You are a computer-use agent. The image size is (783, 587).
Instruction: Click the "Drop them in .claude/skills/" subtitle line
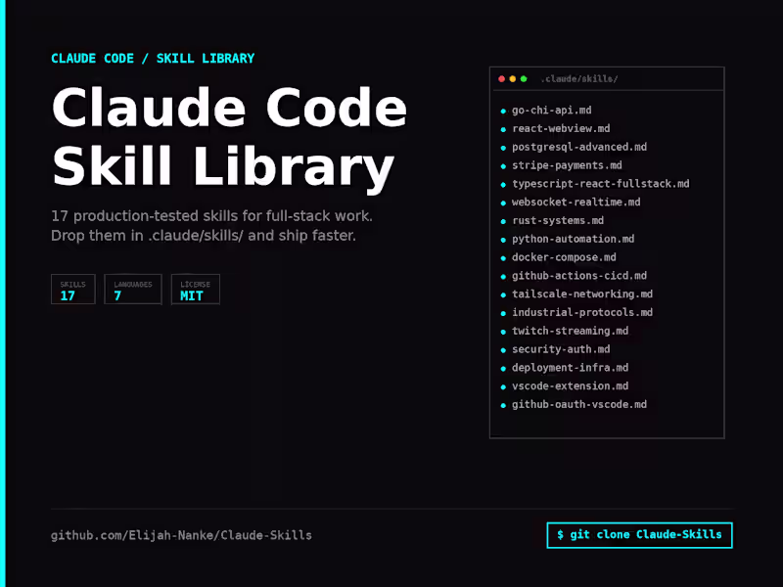pyautogui.click(x=204, y=236)
